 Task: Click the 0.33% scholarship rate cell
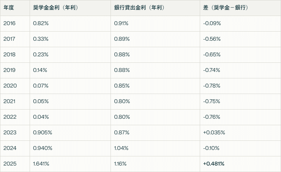[41, 39]
